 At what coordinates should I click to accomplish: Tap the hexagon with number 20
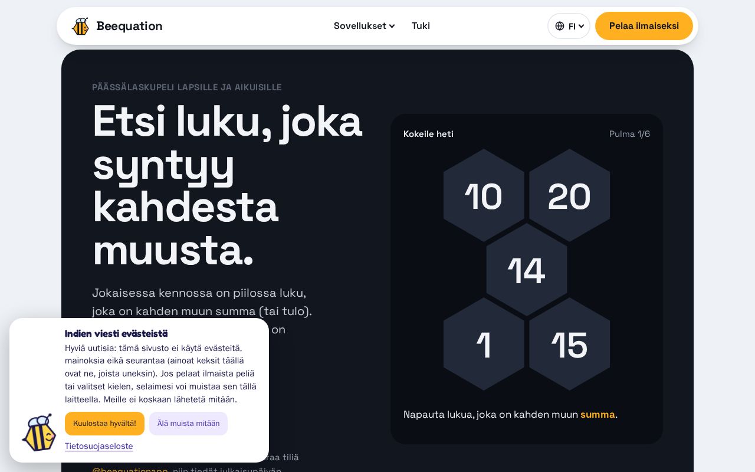coord(569,195)
